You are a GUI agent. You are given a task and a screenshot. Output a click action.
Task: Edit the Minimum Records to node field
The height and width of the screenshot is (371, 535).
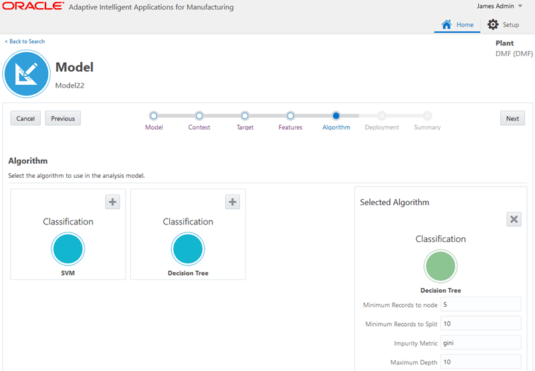tap(480, 305)
